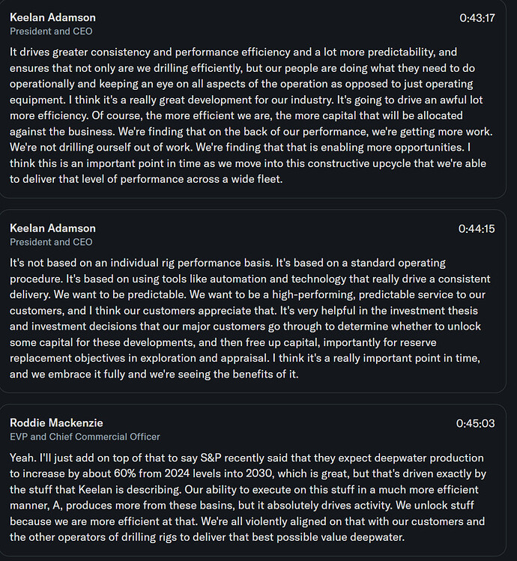Click the paragraph starting 'Yeah. I'll just add'
The height and width of the screenshot is (561, 517).
248,497
